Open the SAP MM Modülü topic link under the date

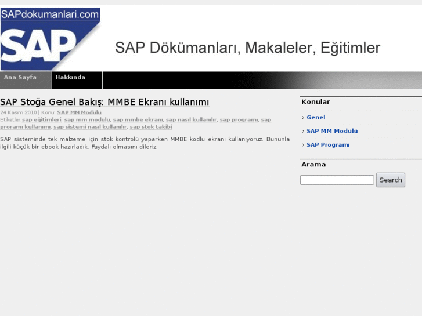coord(79,112)
